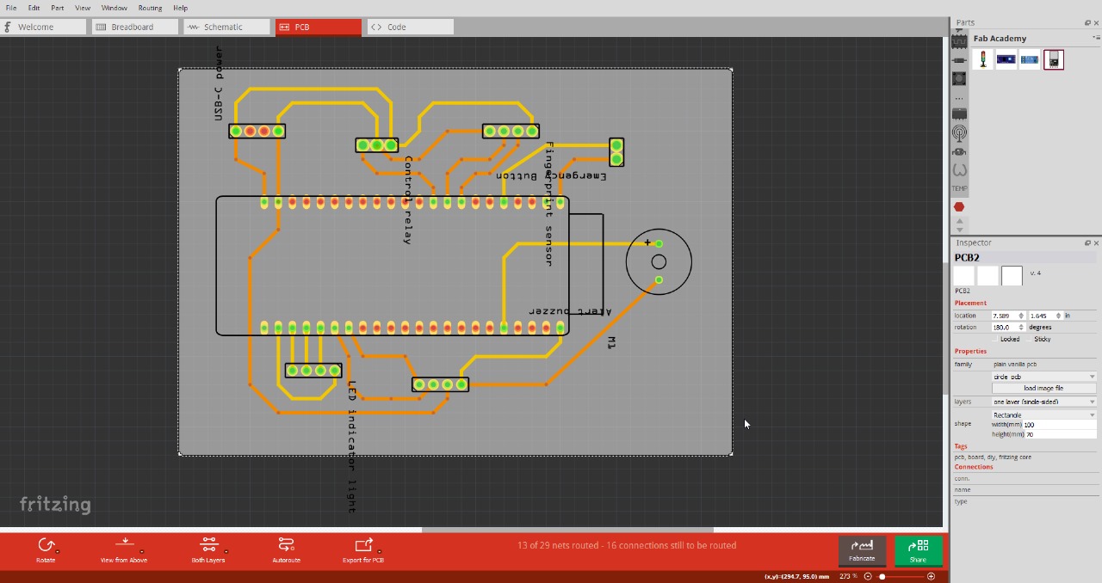Select the PCB view tab
1102x583 pixels.
(x=319, y=27)
